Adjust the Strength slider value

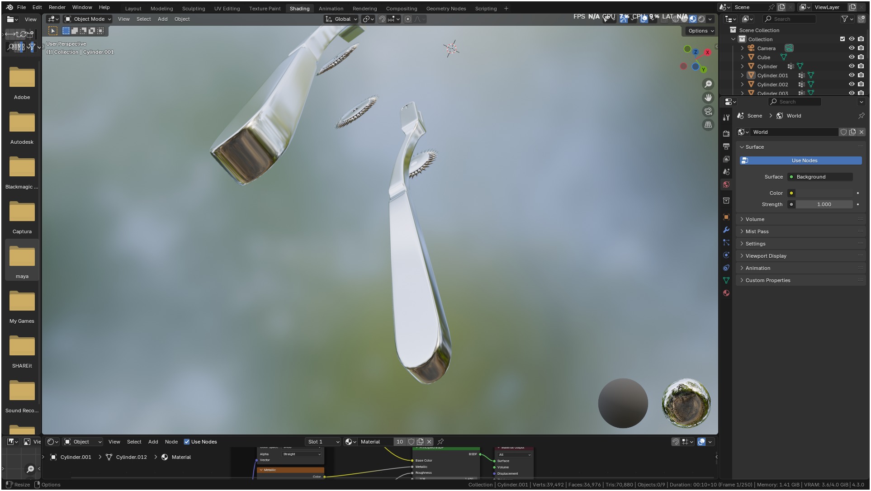pos(824,204)
